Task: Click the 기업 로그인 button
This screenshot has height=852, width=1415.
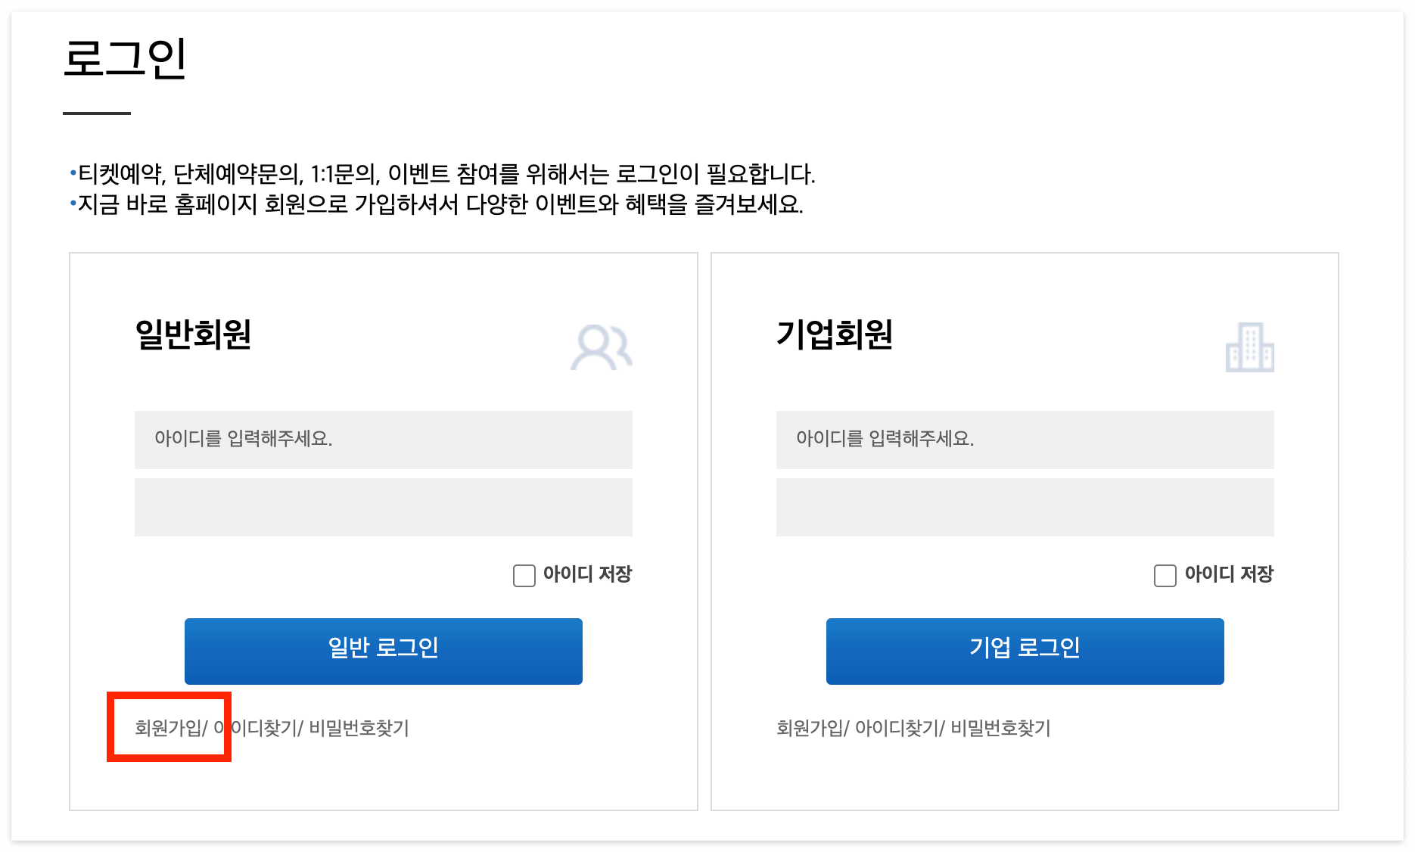Action: coord(1024,650)
